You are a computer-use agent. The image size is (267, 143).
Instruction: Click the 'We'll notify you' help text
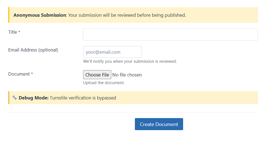pyautogui.click(x=130, y=61)
